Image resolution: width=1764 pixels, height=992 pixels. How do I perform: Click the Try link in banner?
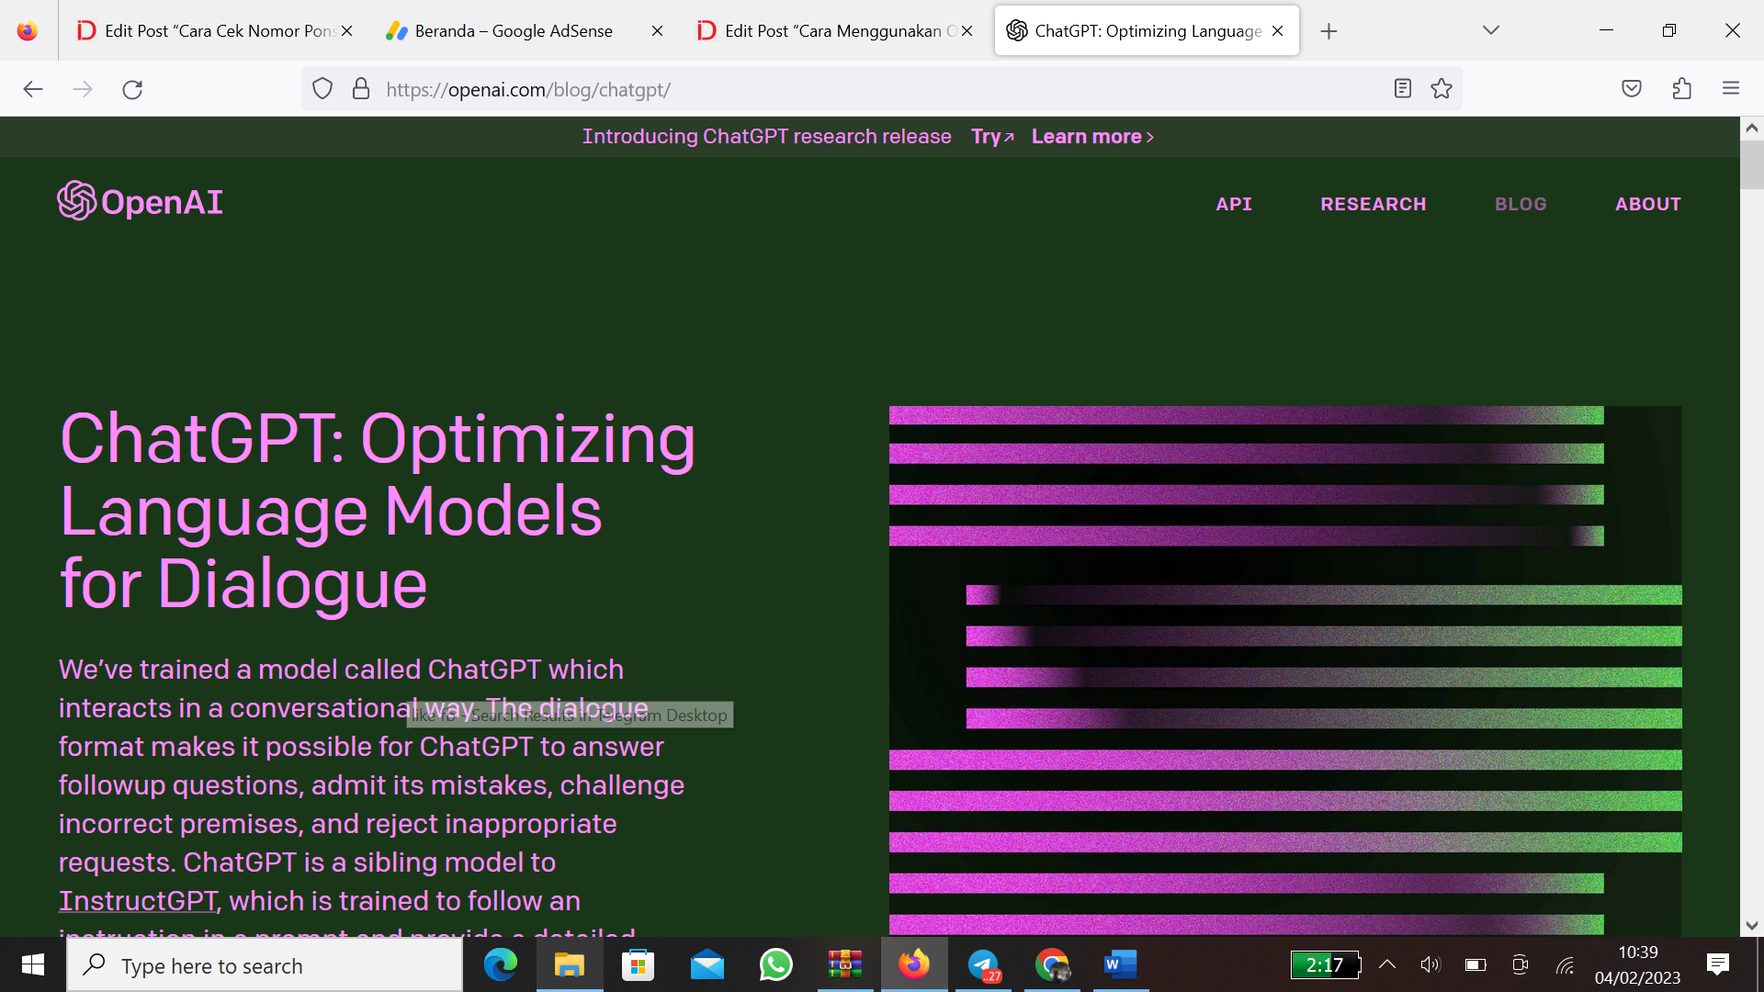[992, 137]
